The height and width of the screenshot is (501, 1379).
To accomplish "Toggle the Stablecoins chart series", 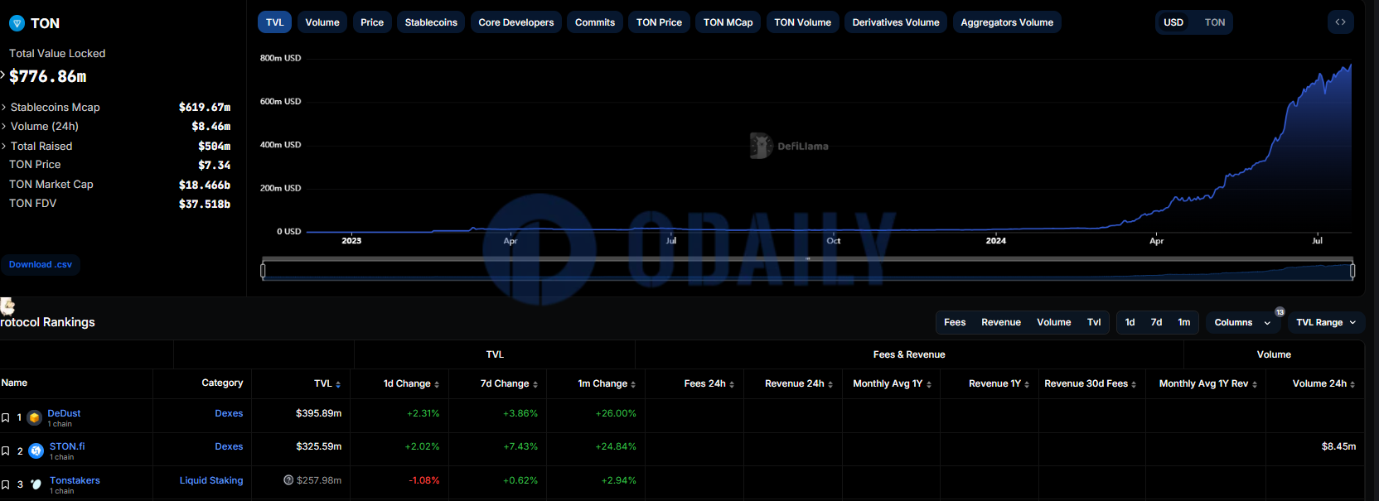I will [431, 22].
